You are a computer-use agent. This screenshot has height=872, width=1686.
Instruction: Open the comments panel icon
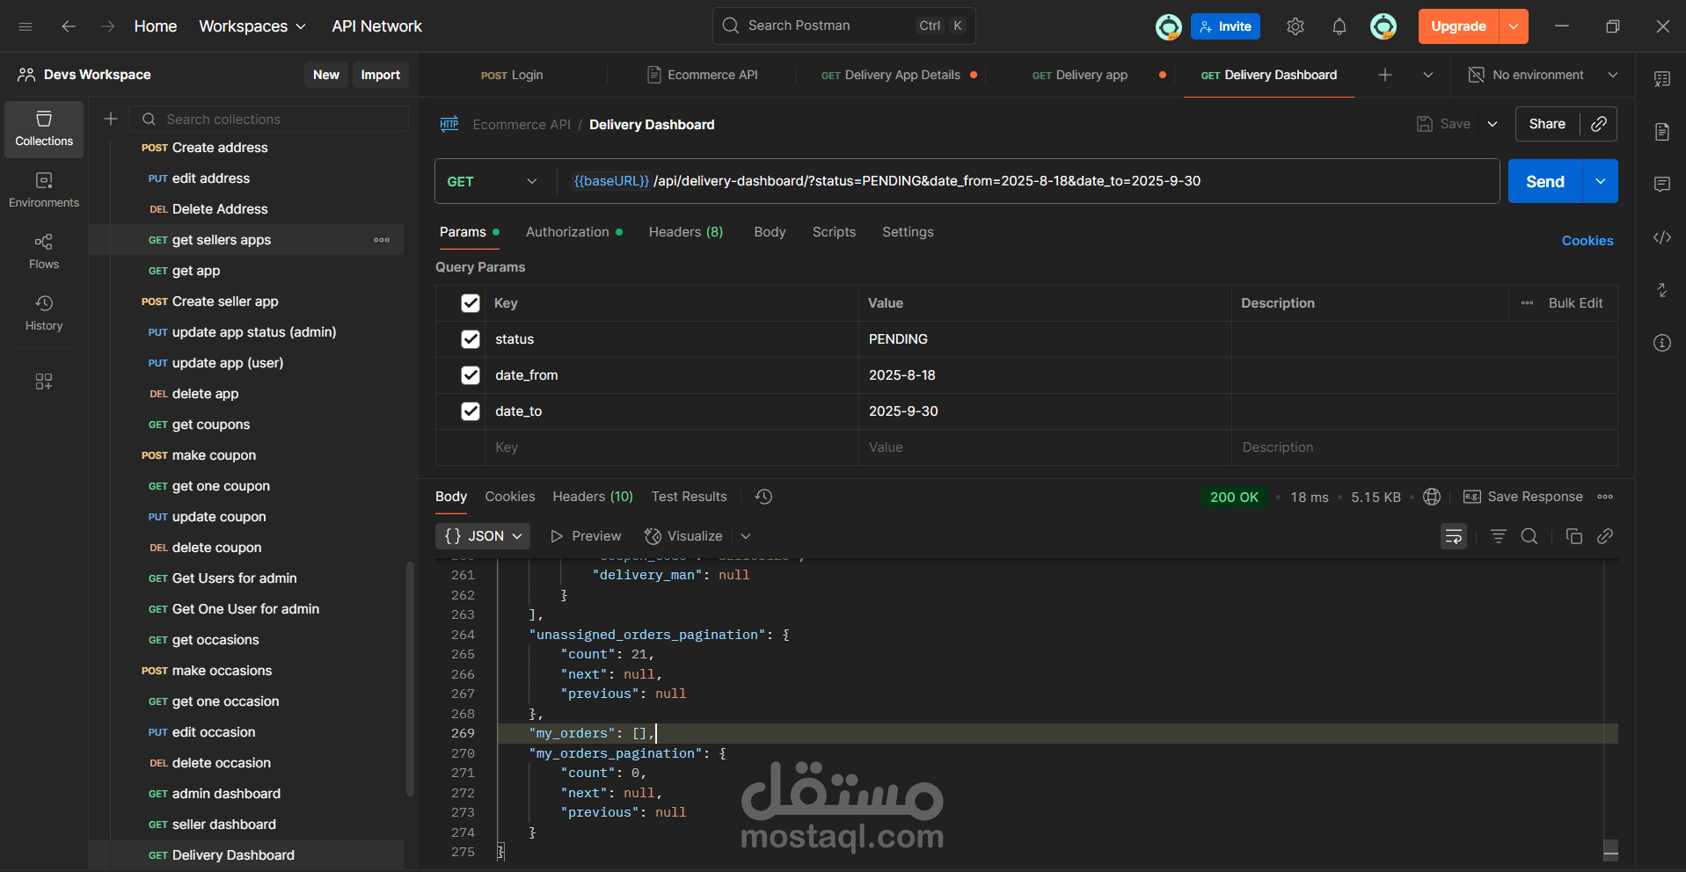point(1662,185)
